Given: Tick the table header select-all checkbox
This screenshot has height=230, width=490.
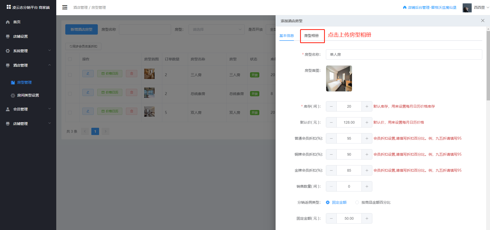Looking at the screenshot, I should coord(70,59).
